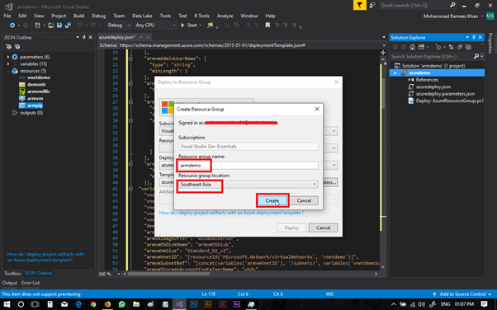Open Photoshop from the taskbar
This screenshot has width=497, height=310.
click(x=193, y=304)
